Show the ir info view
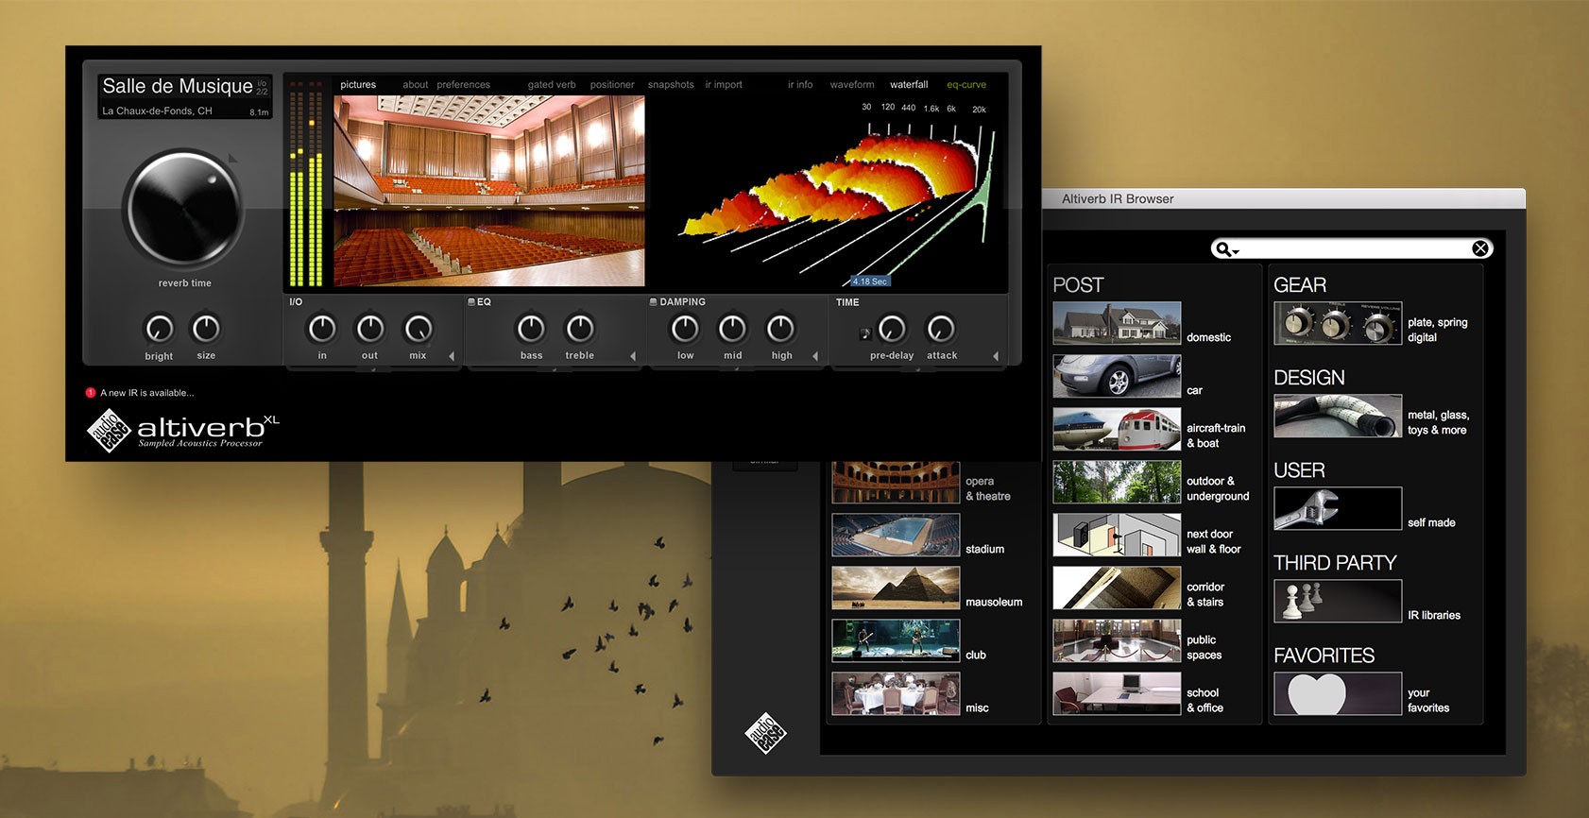This screenshot has width=1589, height=818. point(800,85)
